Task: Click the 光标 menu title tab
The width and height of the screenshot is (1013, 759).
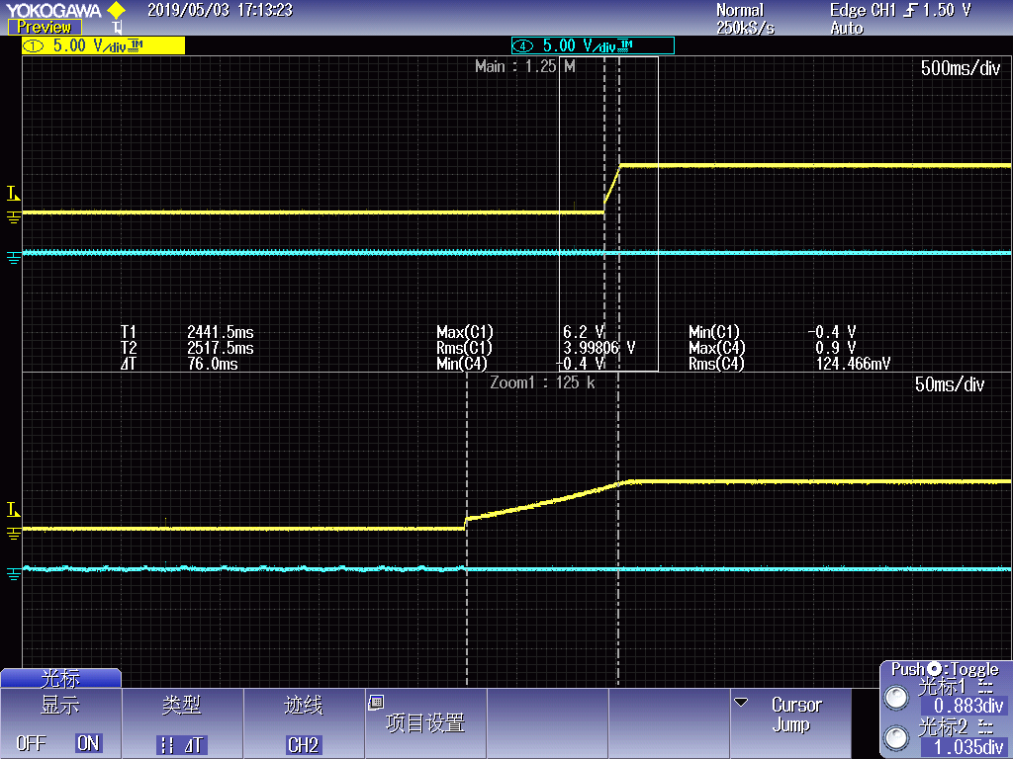Action: click(x=60, y=678)
